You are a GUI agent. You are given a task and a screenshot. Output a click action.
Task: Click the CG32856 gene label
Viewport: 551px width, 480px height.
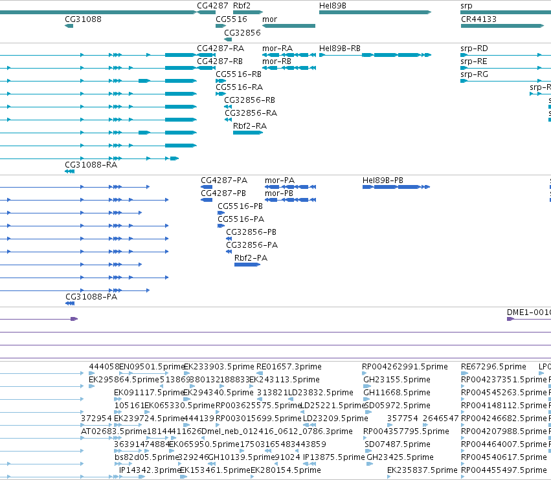(242, 32)
